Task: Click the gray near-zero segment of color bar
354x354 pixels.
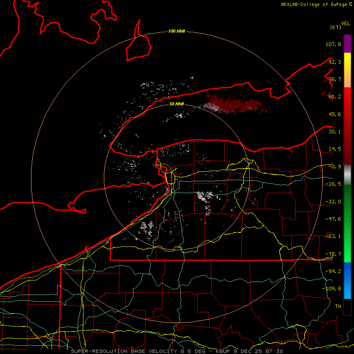Action: [347, 175]
